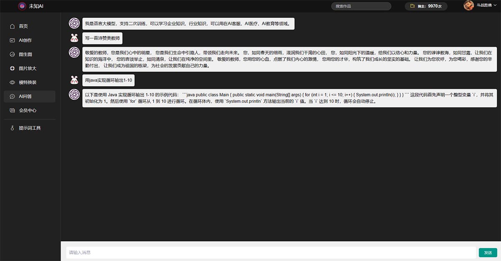Image resolution: width=501 pixels, height=261 pixels.
Task: Open 首页 home icon in sidebar
Action: (x=12, y=26)
